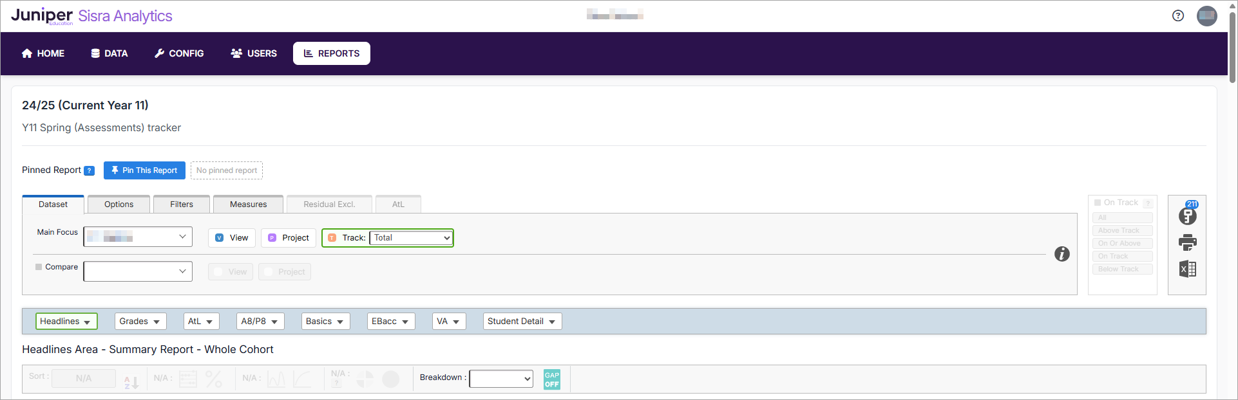Enable the Compare checkbox
This screenshot has height=400, width=1238.
[39, 267]
